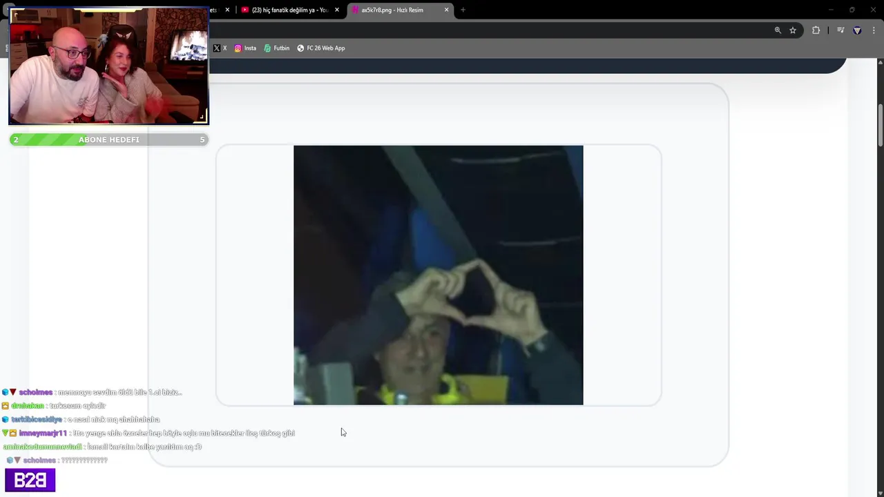Viewport: 884px width, 497px height.
Task: Open the FC 26 Web App bookmark
Action: (x=321, y=48)
